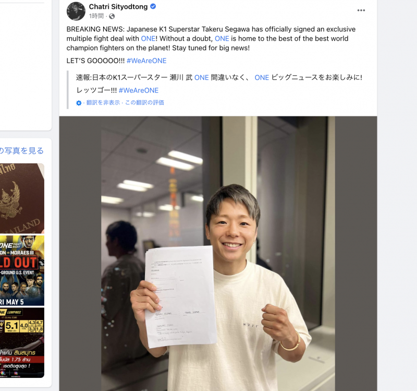Click the globe public audience icon
This screenshot has height=391, width=417.
[112, 16]
